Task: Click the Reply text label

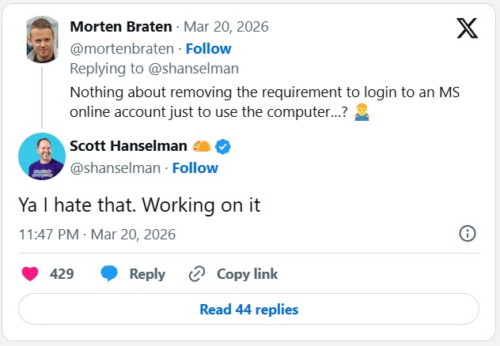Action: [x=147, y=274]
